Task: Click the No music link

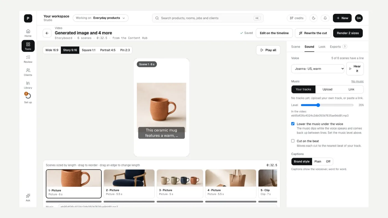Action: pos(358,81)
